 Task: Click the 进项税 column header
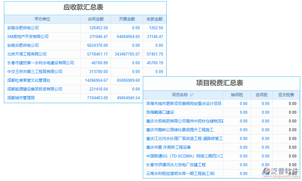(262, 95)
